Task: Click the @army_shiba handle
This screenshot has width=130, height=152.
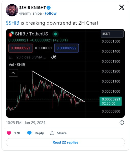Action: (30, 13)
